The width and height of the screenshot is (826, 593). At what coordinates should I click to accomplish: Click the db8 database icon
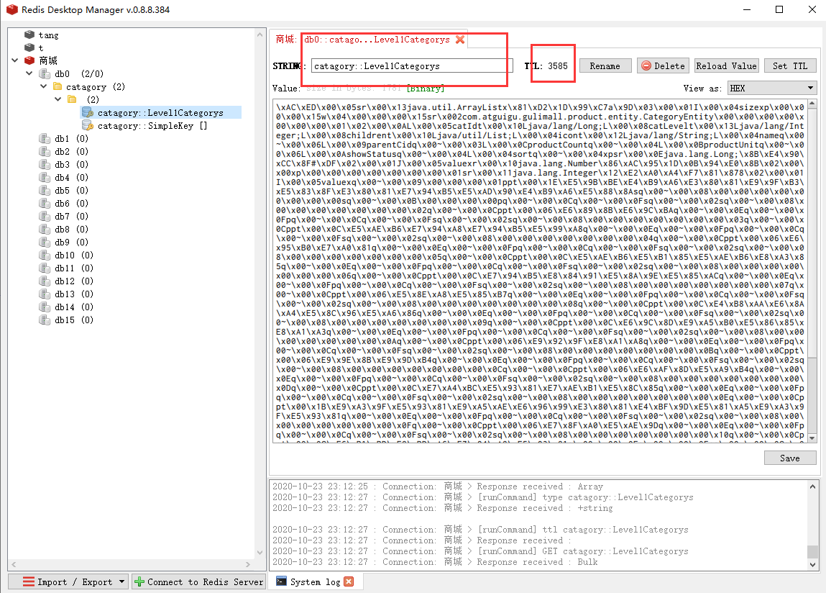[x=45, y=229]
